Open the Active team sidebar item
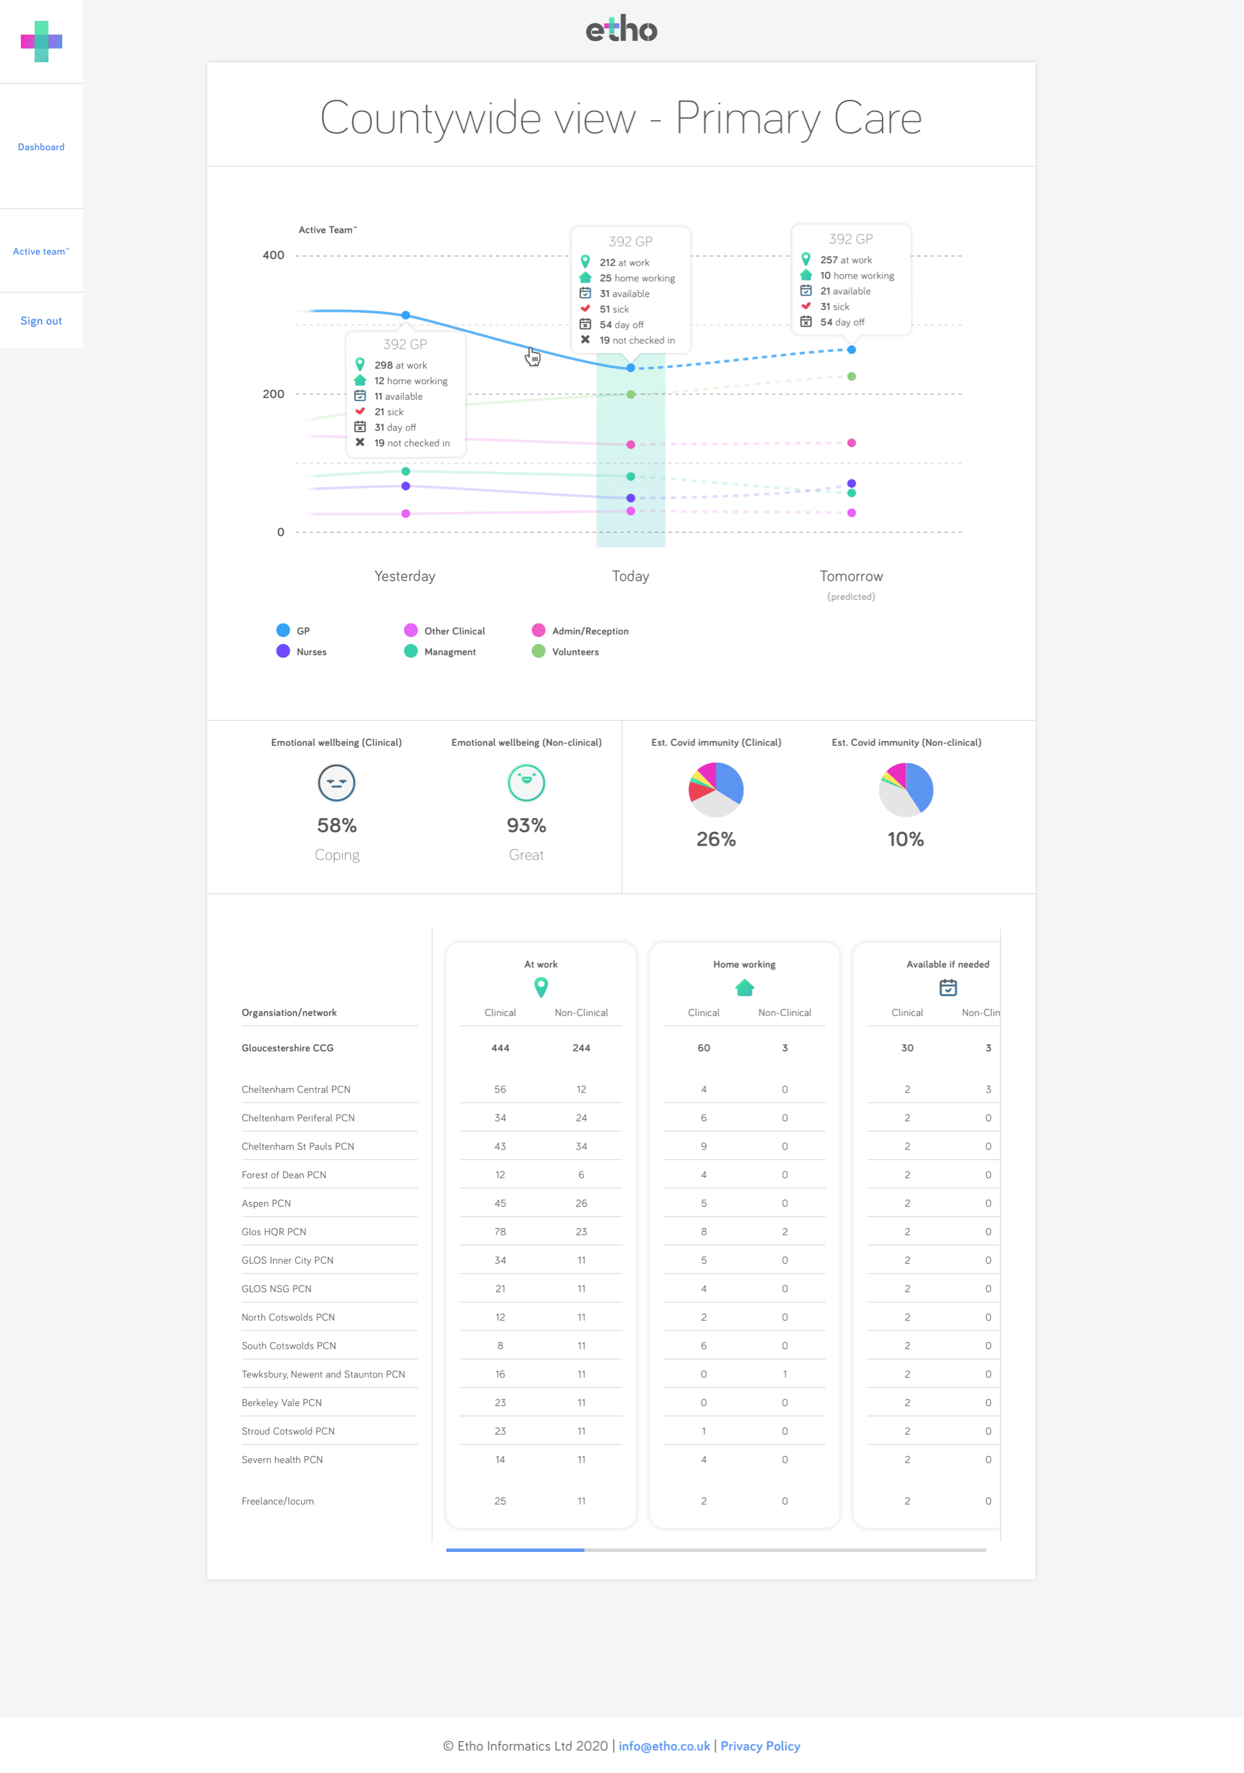Screen dimensions: 1244x1773 [41, 251]
